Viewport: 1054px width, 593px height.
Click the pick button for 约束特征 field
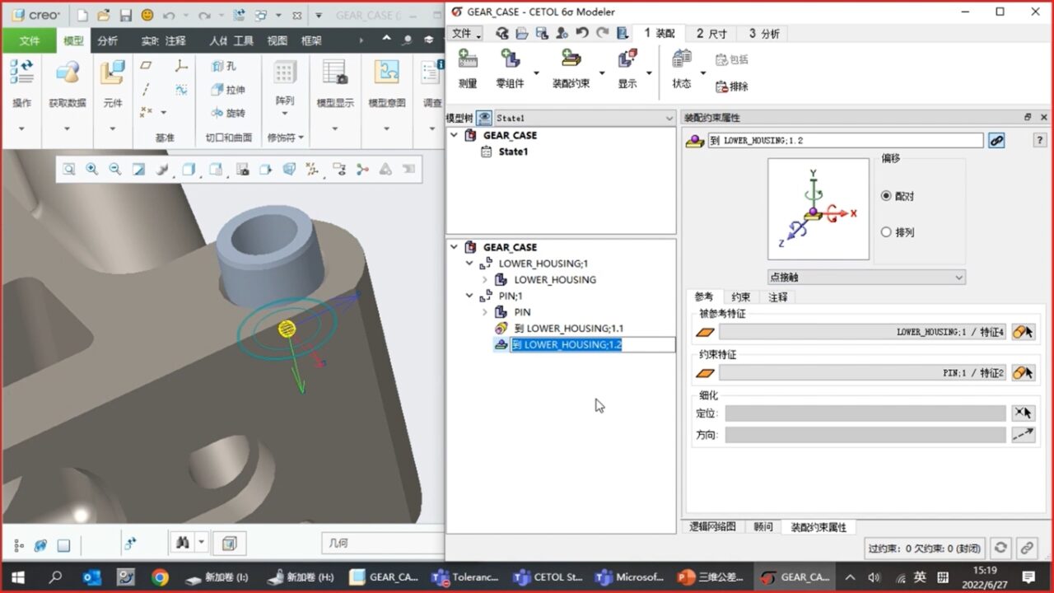(1023, 373)
